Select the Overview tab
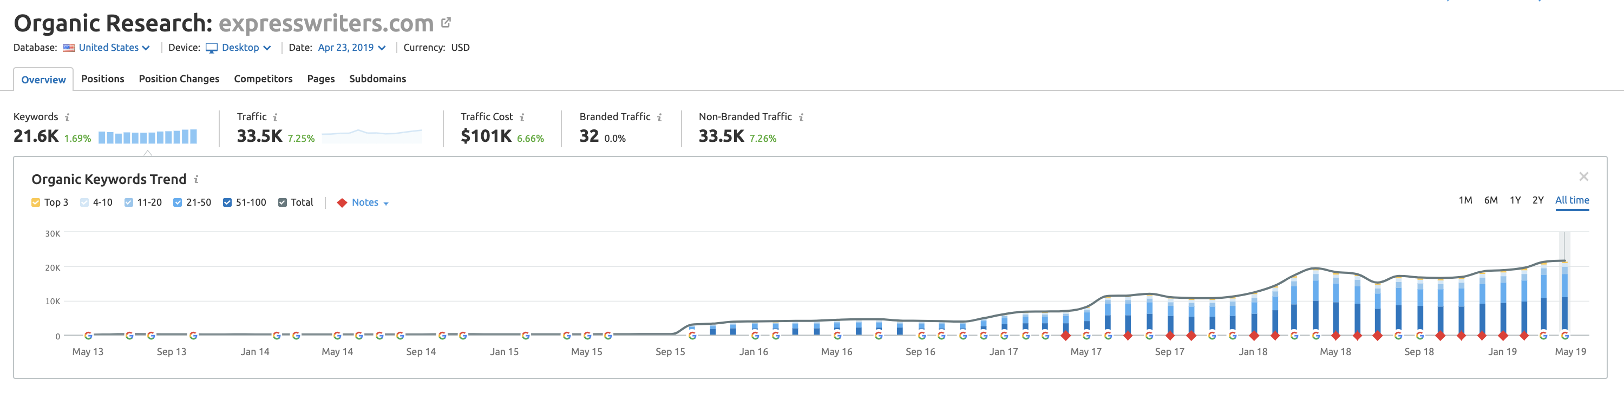 point(43,80)
